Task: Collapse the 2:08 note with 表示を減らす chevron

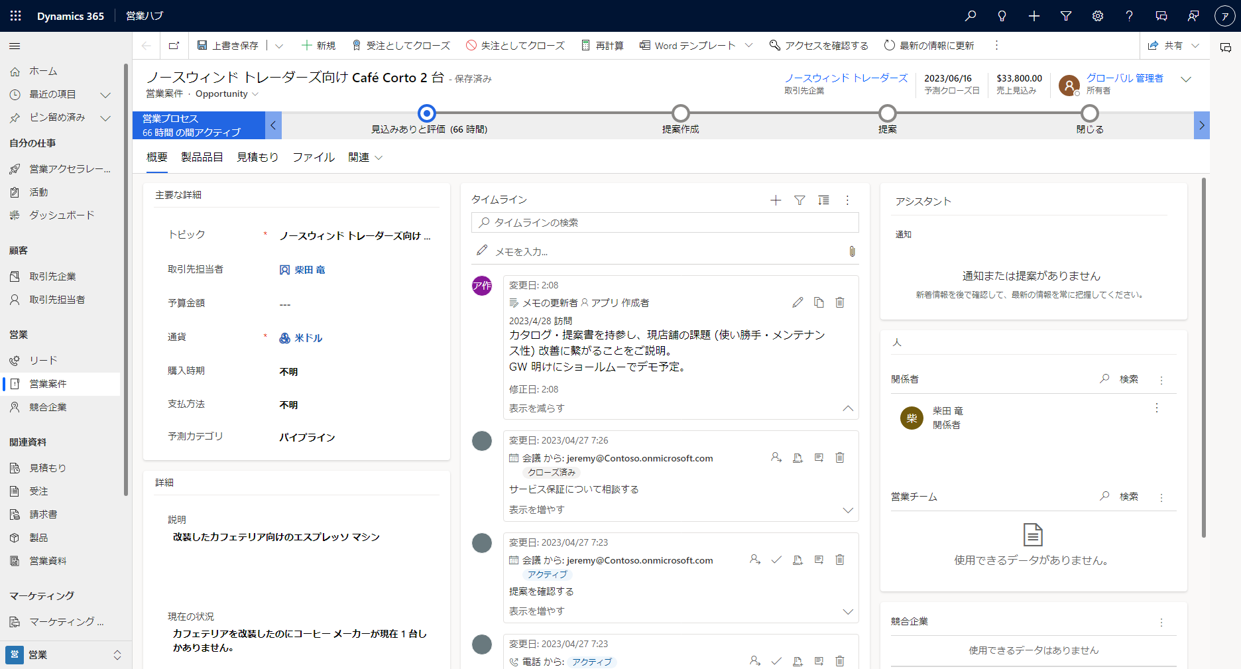Action: pyautogui.click(x=848, y=408)
